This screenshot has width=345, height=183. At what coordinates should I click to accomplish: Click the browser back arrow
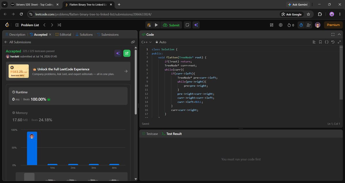(x=5, y=14)
